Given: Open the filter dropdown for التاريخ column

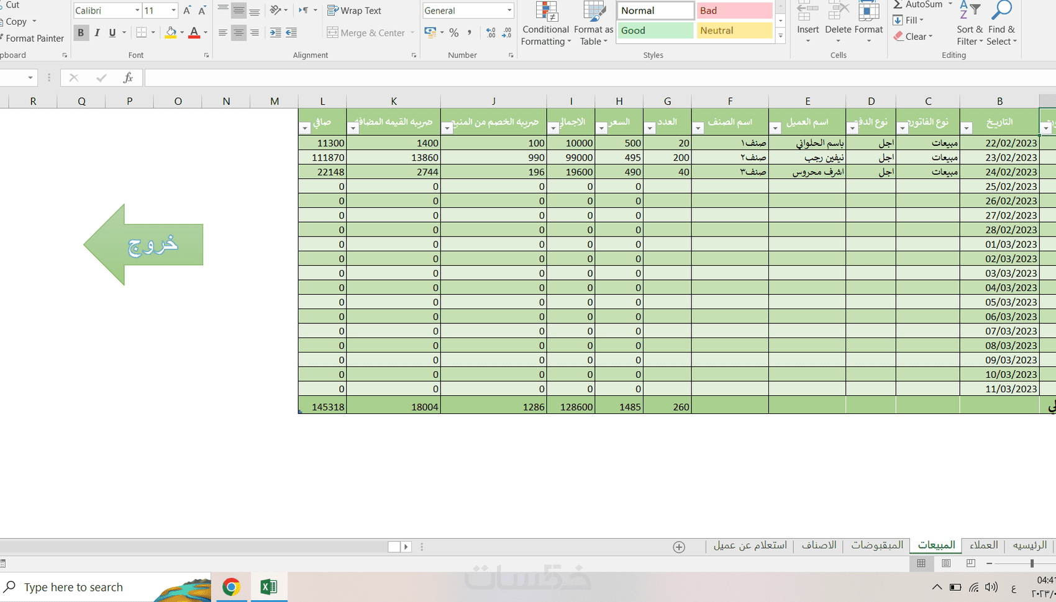Looking at the screenshot, I should 967,128.
